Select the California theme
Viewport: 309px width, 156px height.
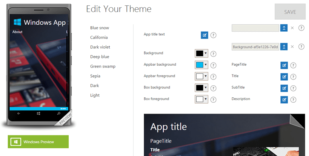(99, 37)
